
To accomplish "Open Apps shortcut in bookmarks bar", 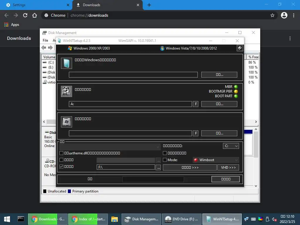I will coord(12,25).
